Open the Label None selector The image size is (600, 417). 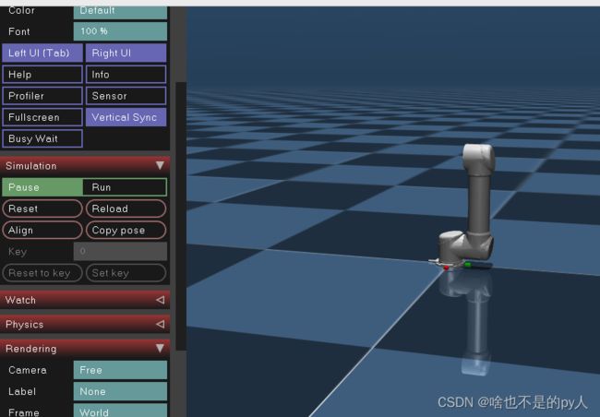click(x=120, y=391)
